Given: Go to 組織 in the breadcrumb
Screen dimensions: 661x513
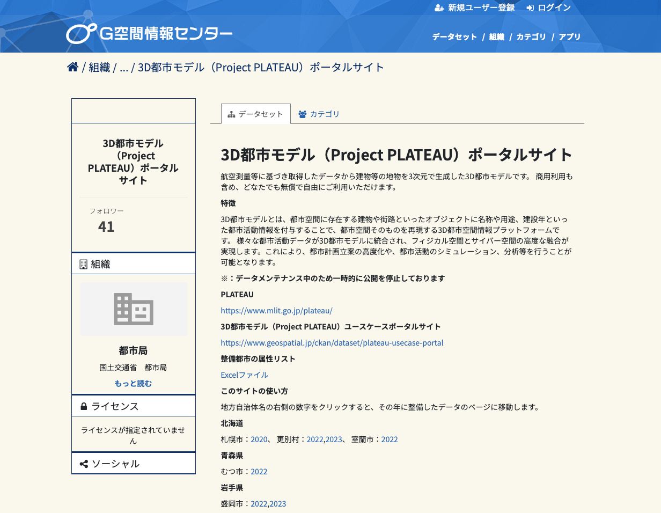Looking at the screenshot, I should click(x=99, y=67).
